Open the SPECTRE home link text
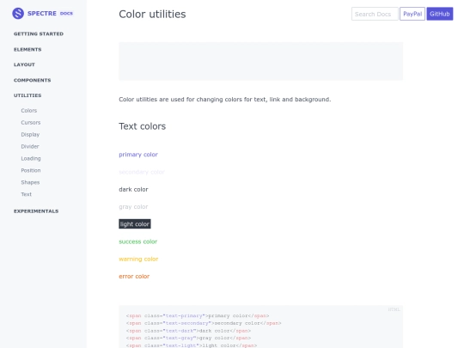464x348 pixels. point(42,13)
